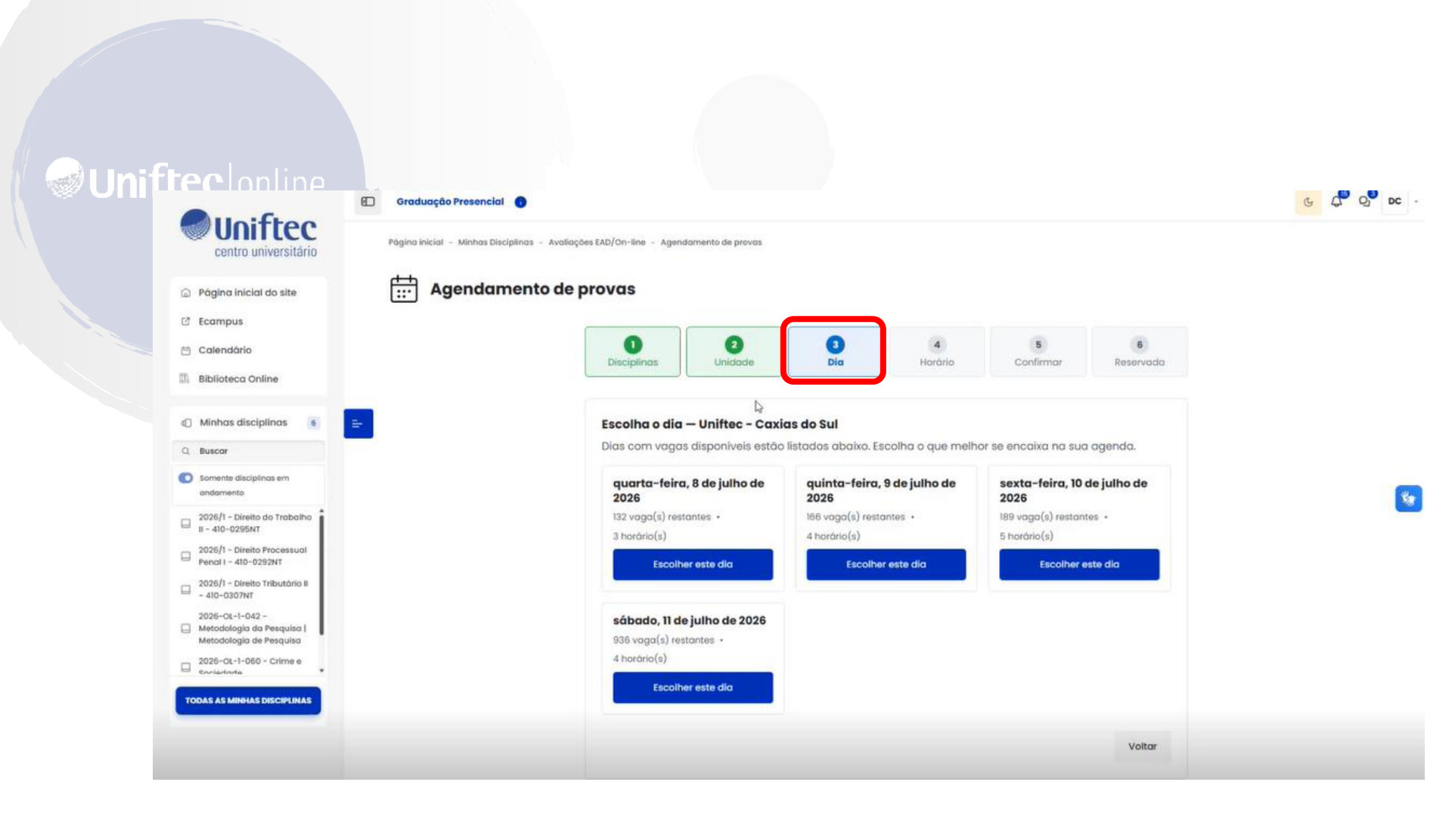Click the info icon beside Graduação Presencial
Screen dimensions: 1452x816
(520, 202)
